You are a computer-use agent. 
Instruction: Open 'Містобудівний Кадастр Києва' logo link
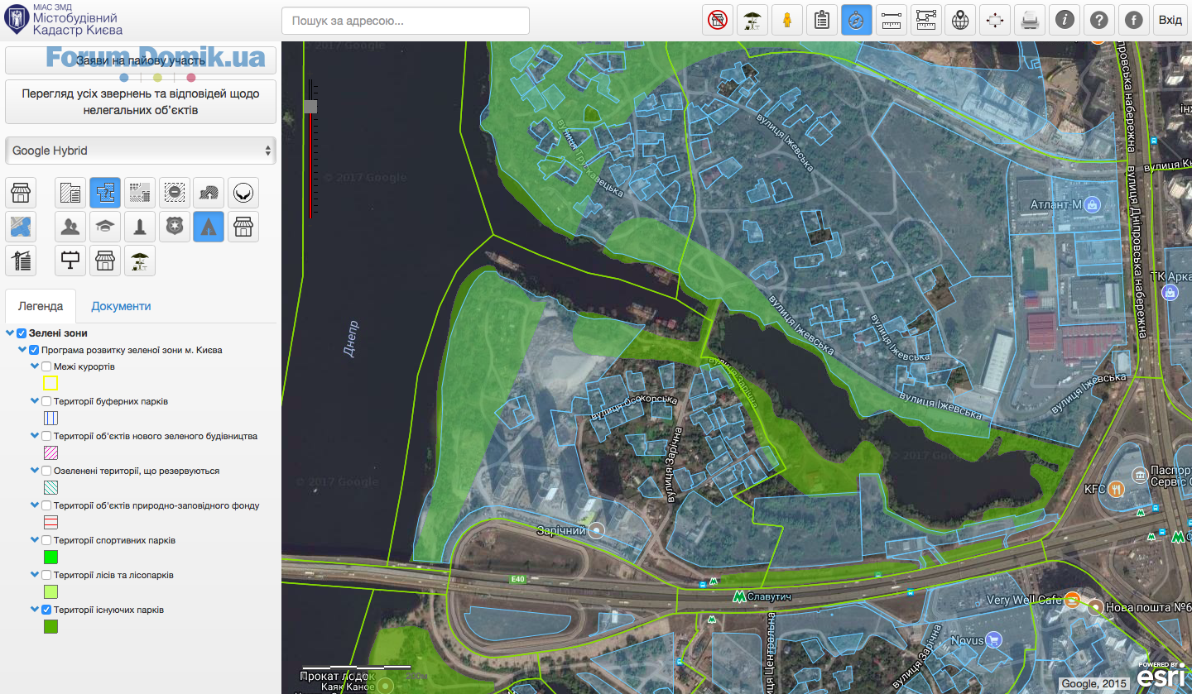[x=64, y=20]
